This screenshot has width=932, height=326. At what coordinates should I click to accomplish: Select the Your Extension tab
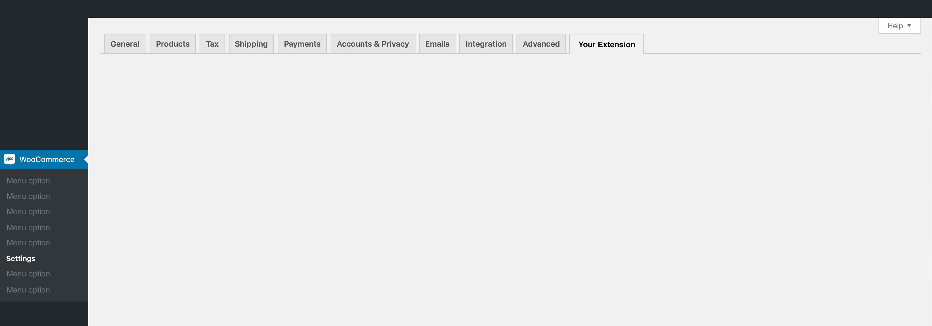[606, 44]
